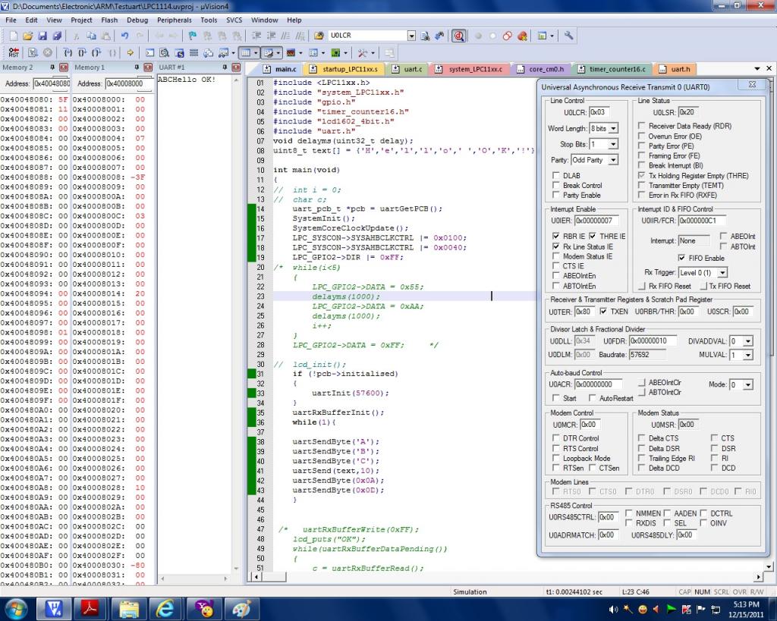The width and height of the screenshot is (777, 621).
Task: Toggle the Loopback Mode checkbox
Action: (x=556, y=458)
